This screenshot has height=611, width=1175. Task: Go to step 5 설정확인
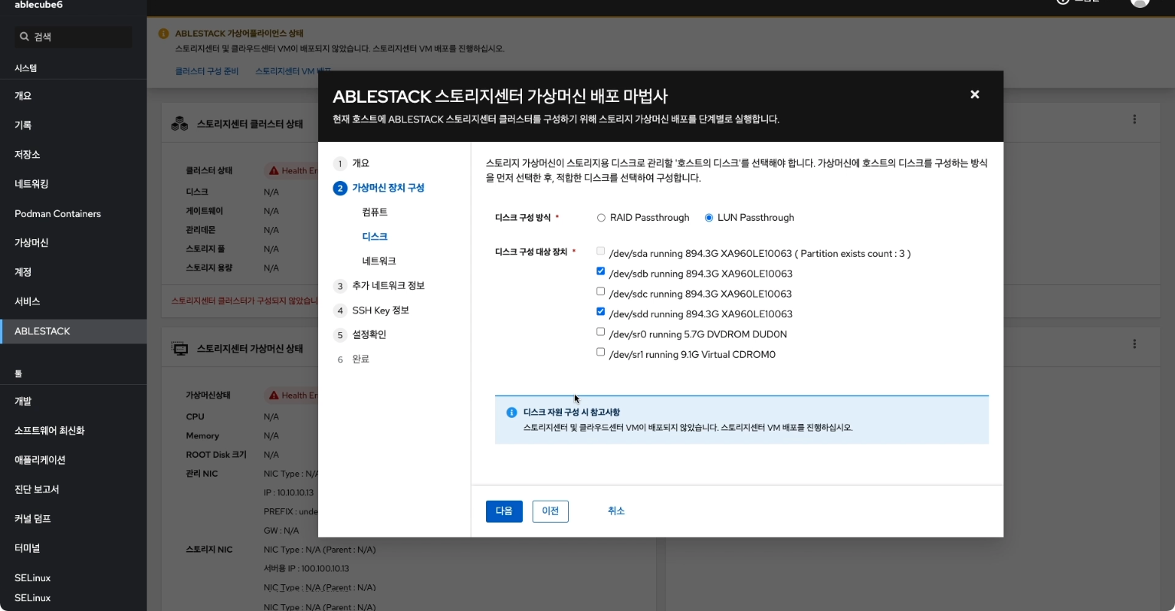[360, 335]
